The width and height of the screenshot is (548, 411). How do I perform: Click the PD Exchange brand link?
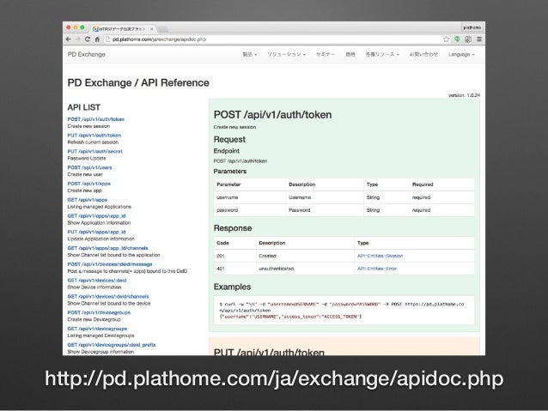(x=87, y=54)
